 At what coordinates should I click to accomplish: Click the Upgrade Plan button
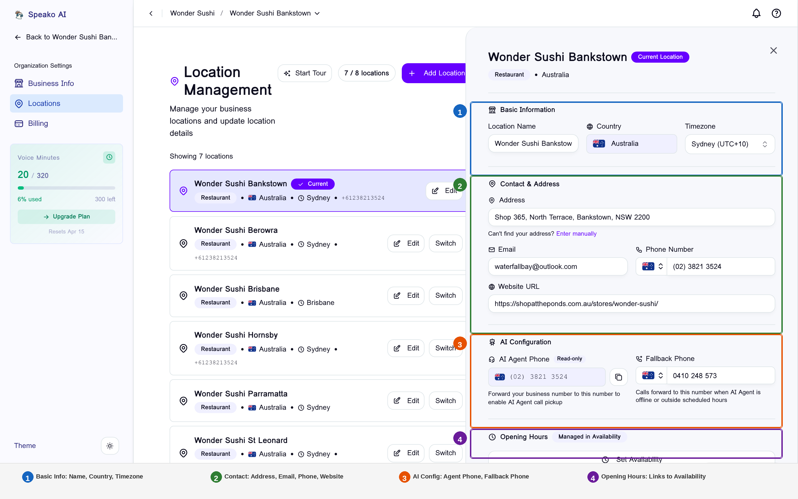(x=66, y=217)
